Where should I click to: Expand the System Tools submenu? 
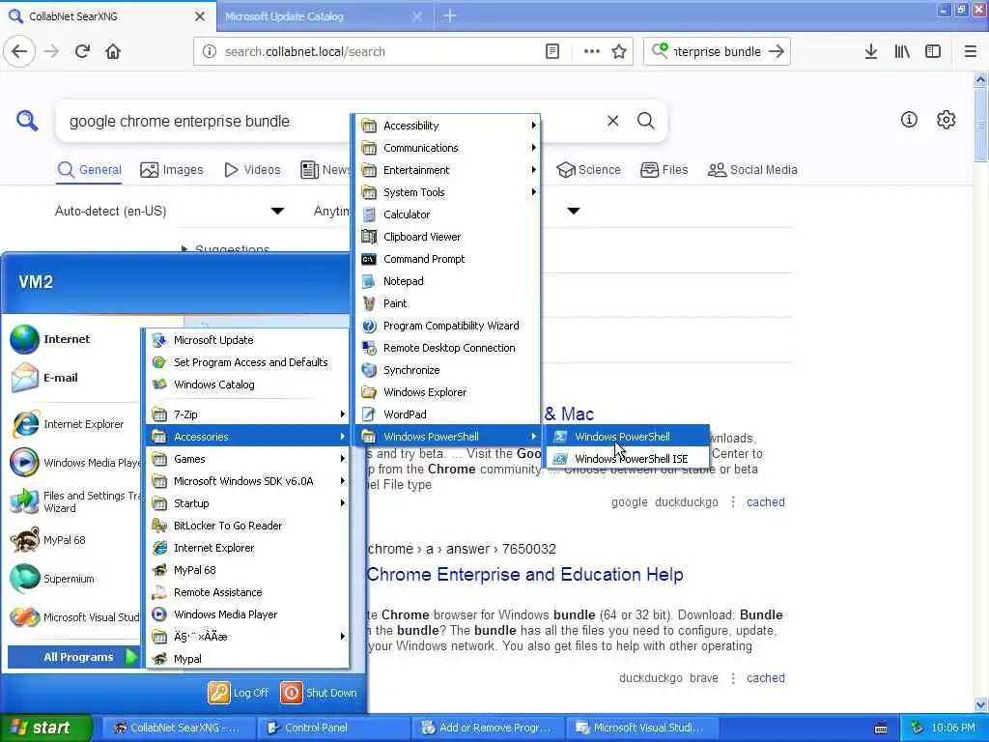448,192
